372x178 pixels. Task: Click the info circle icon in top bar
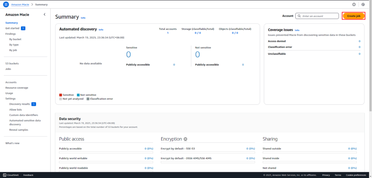(x=354, y=4)
